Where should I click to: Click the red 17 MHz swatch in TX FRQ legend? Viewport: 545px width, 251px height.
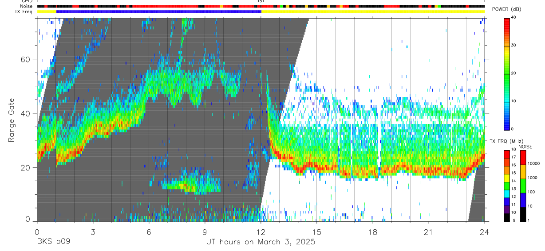507,154
